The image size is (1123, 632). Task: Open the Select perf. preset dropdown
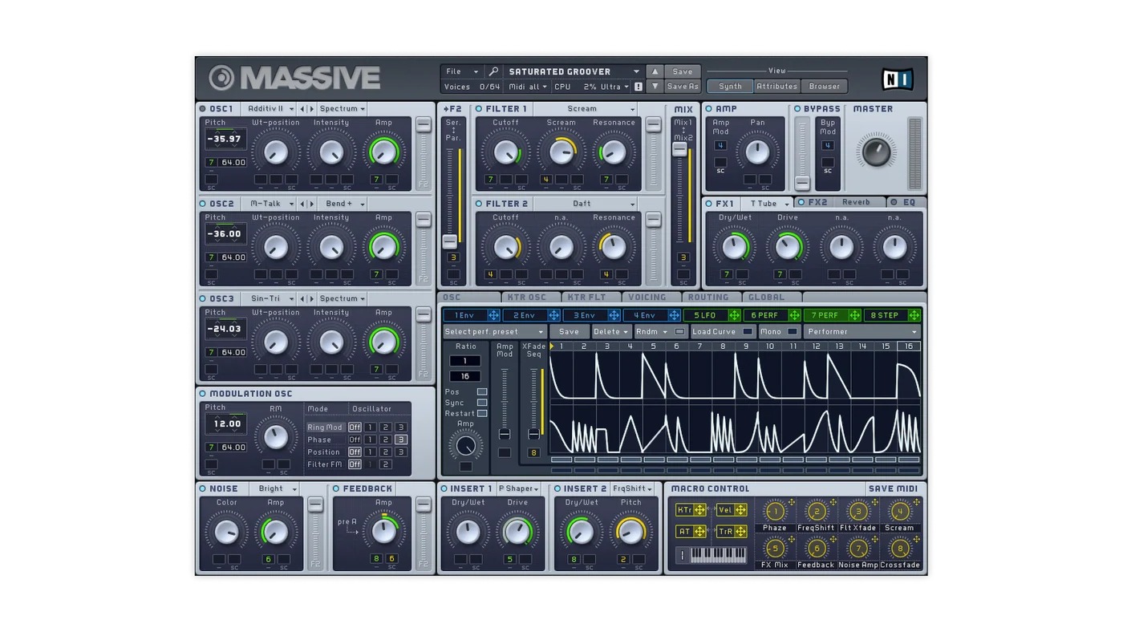point(494,332)
